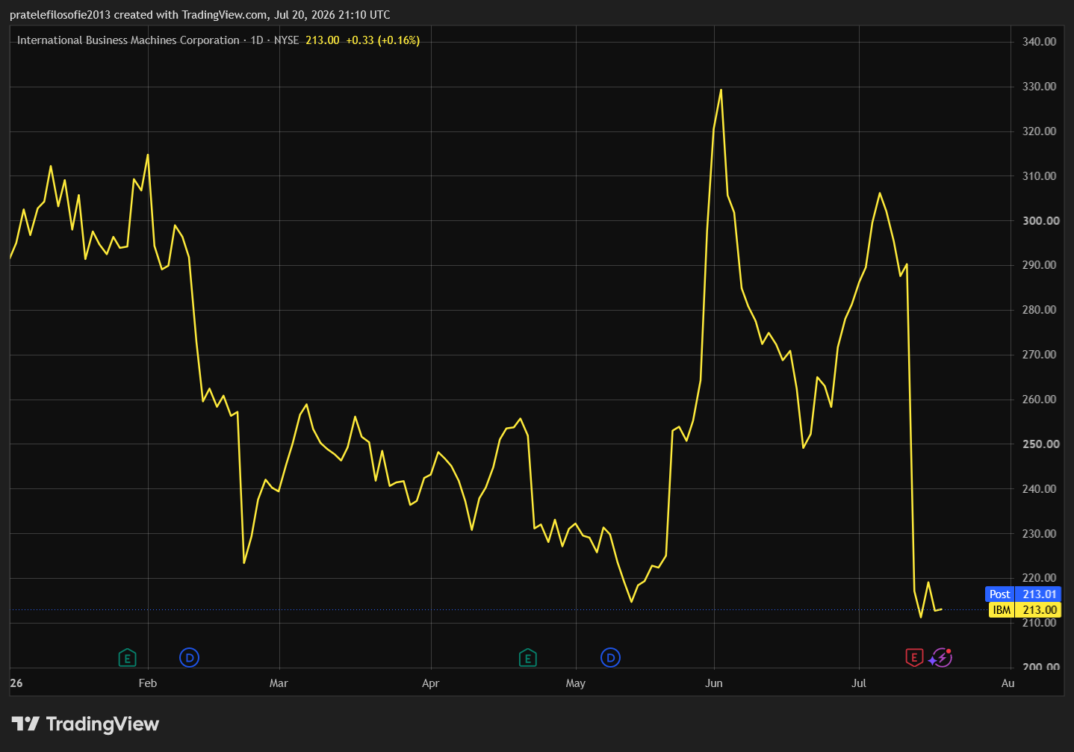Click the red earnings E marker in July
The height and width of the screenshot is (752, 1074).
point(914,658)
